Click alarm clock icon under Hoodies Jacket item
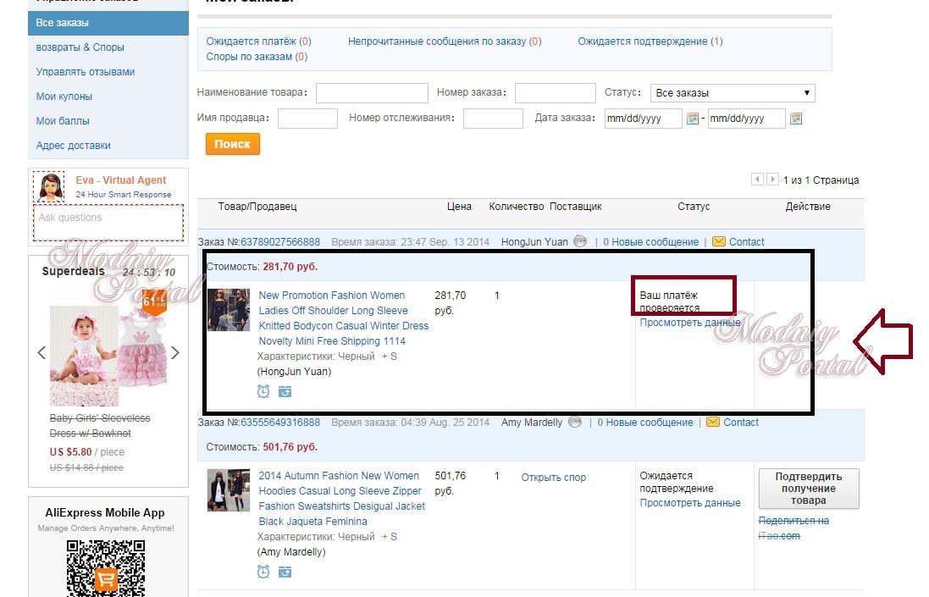Viewport: 929px width, 597px height. pyautogui.click(x=263, y=572)
